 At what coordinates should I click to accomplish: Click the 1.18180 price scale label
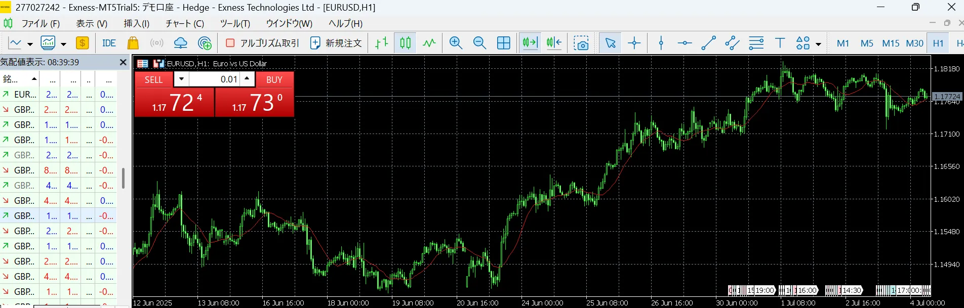click(946, 69)
